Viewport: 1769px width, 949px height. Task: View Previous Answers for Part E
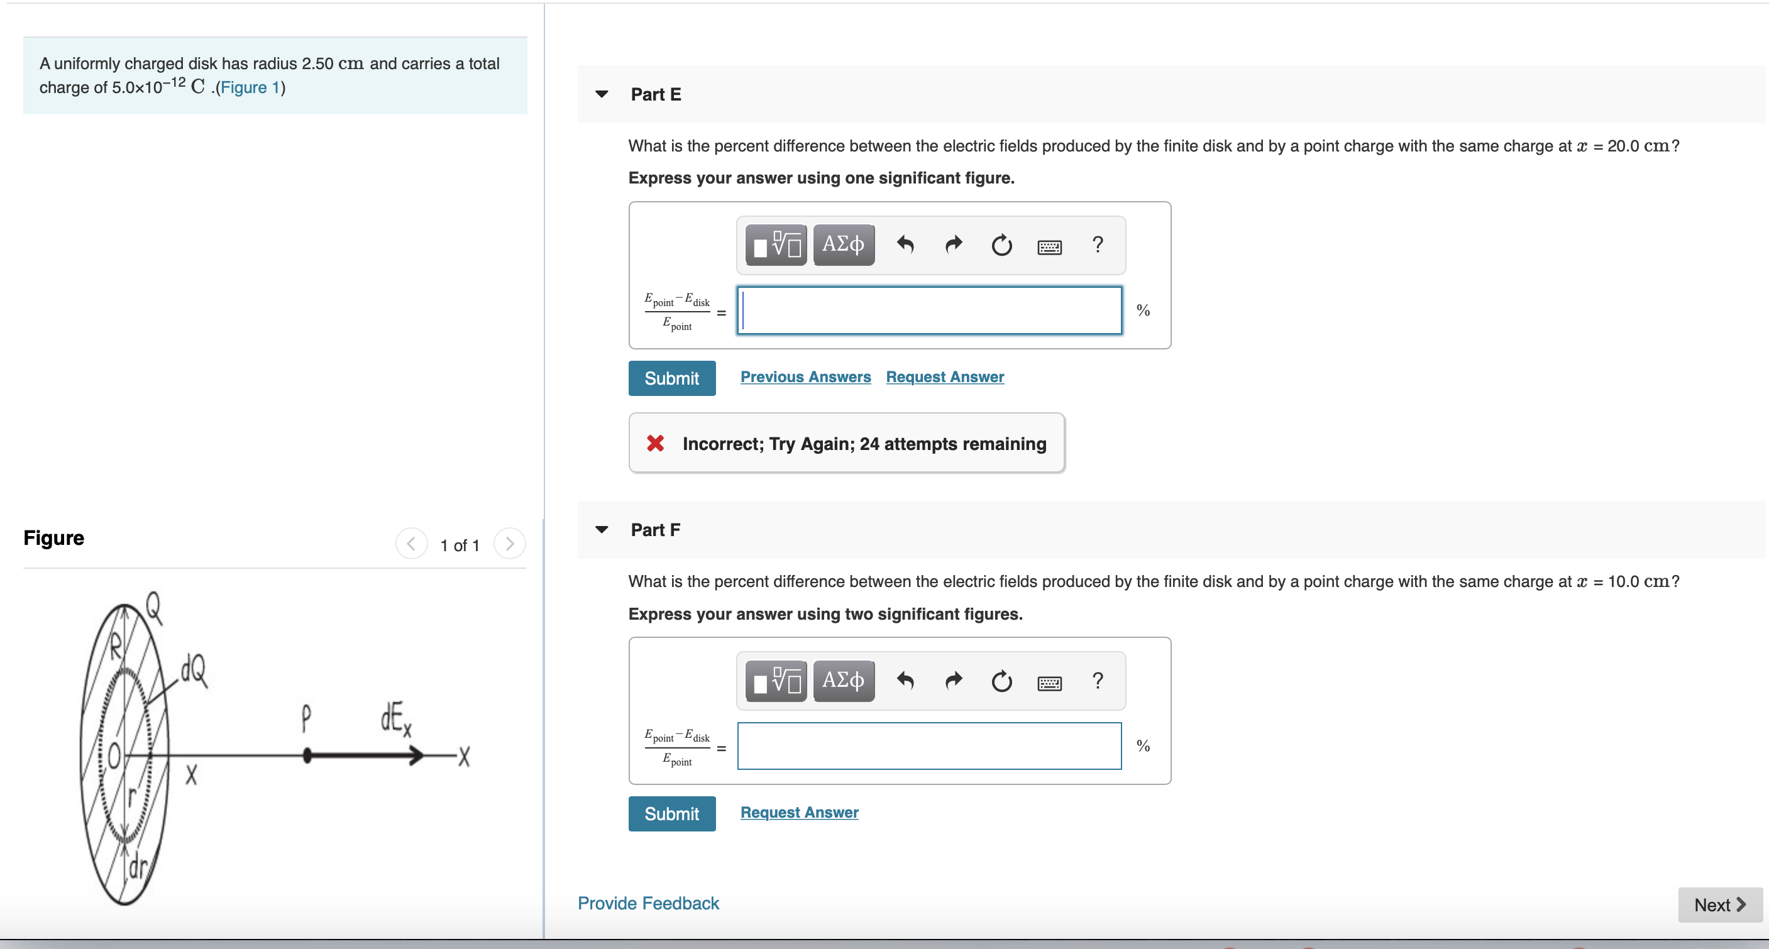coord(805,376)
